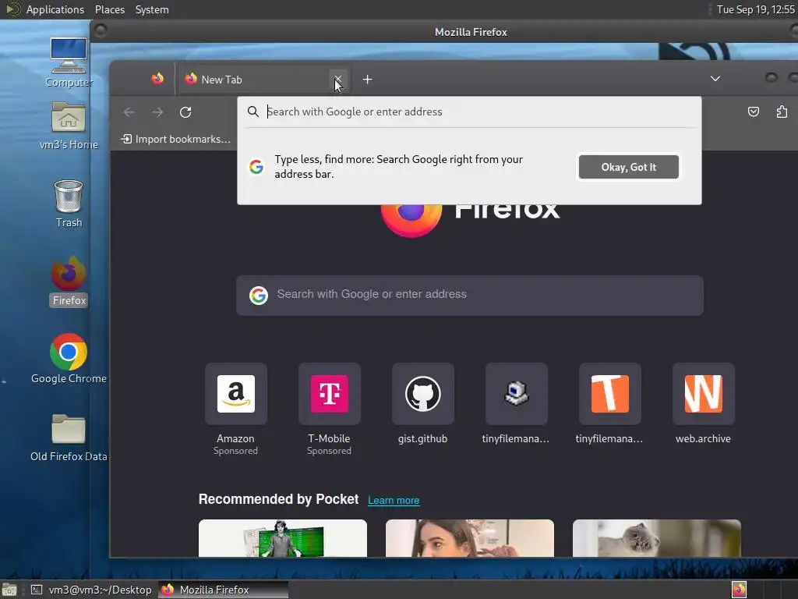Viewport: 798px width, 599px height.
Task: Select the Firefox desktop icon
Action: pyautogui.click(x=69, y=281)
